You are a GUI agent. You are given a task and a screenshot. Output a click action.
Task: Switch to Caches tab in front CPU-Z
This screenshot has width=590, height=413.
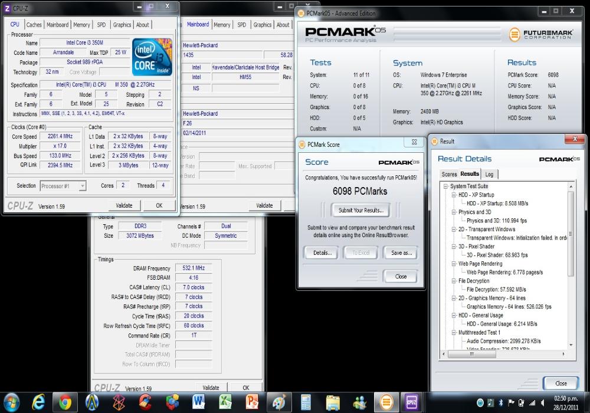click(34, 25)
